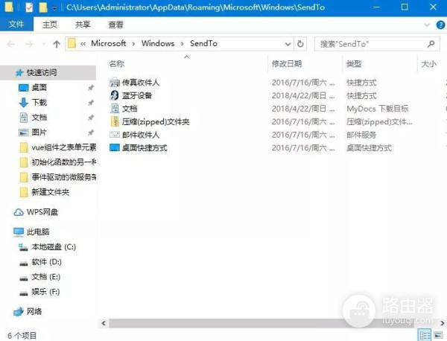447x341 pixels.
Task: Expand hidden breadcrumb path chevrons
Action: pyautogui.click(x=83, y=44)
